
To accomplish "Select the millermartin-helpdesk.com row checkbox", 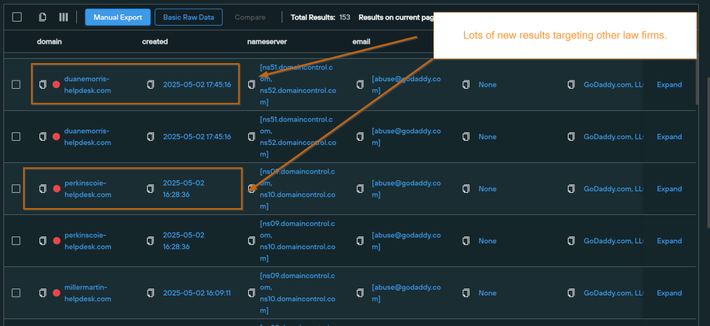I will point(17,293).
